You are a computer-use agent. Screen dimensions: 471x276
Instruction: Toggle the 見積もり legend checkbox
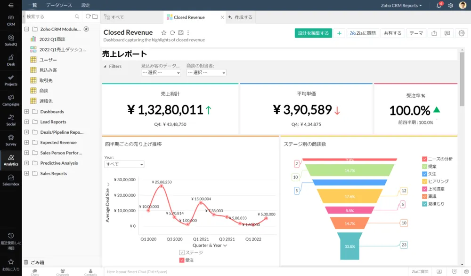click(x=424, y=204)
